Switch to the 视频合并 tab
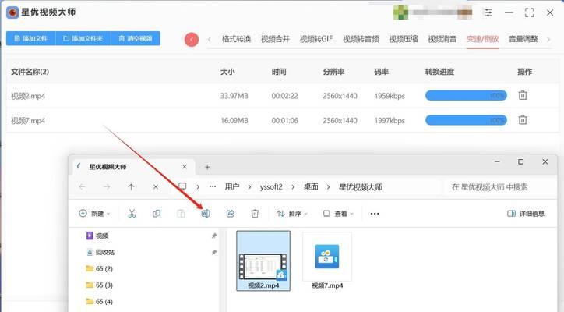 click(x=275, y=39)
